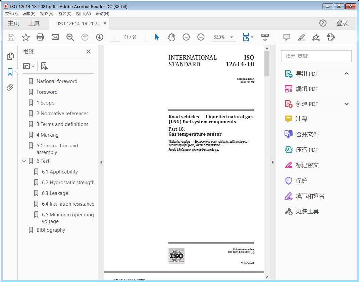The height and width of the screenshot is (282, 359).
Task: Collapse the left navigation pane arrow
Action: [x=101, y=162]
